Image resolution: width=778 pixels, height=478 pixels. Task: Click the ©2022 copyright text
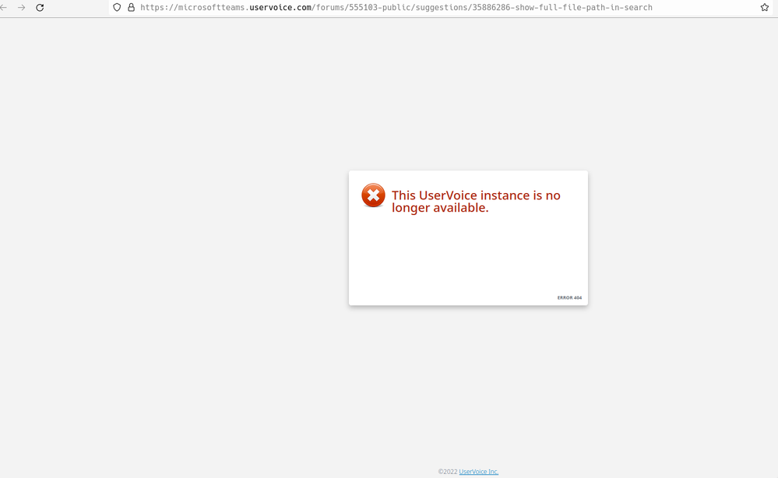point(448,472)
